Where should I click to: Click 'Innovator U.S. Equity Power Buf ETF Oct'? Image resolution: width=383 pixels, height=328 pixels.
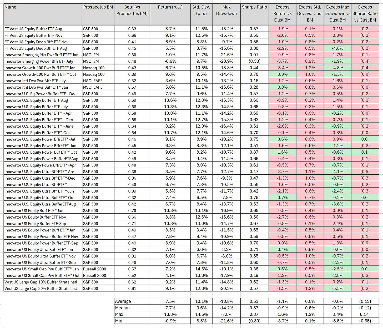coord(43,152)
